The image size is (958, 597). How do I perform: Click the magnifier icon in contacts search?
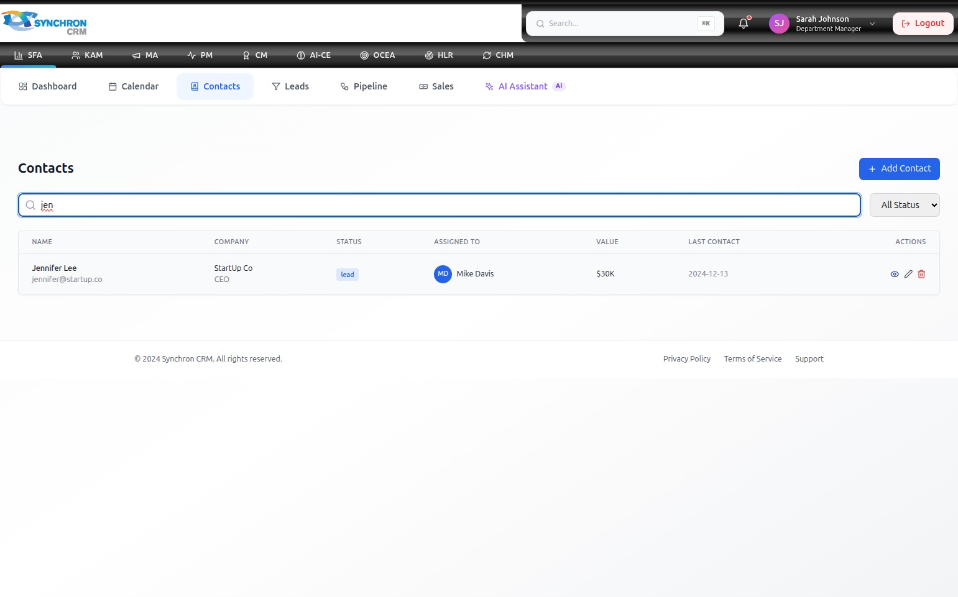[x=30, y=205]
